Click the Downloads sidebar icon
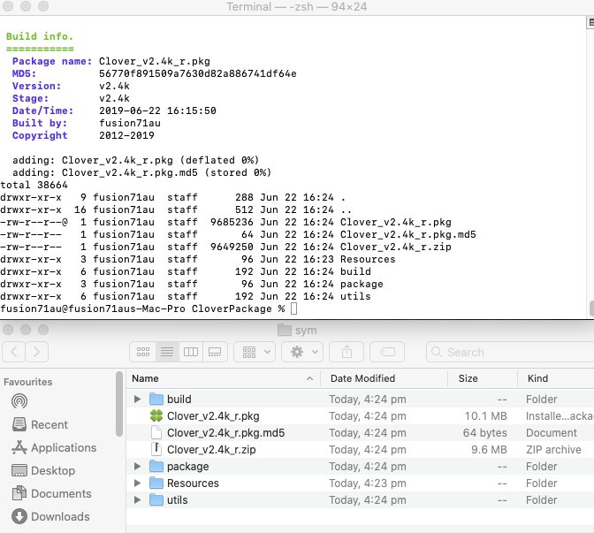This screenshot has height=533, width=594. tap(19, 516)
